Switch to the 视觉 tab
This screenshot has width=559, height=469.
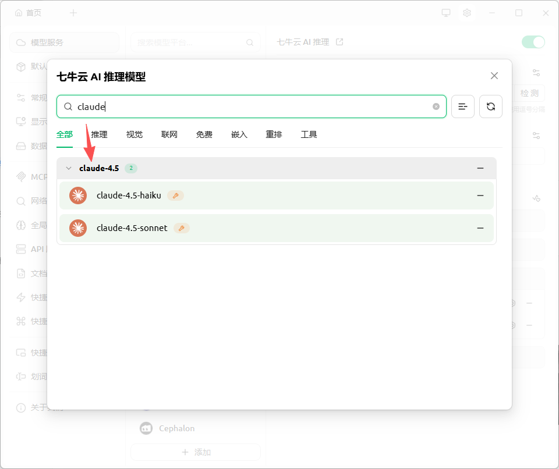coord(135,134)
